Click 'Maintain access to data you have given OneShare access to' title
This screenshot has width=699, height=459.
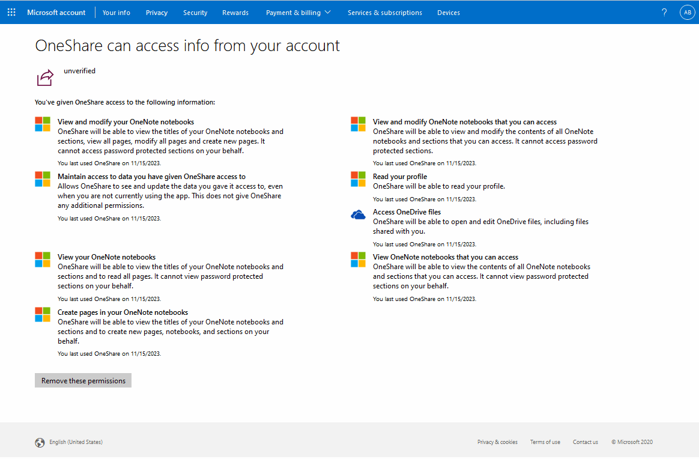(x=151, y=177)
